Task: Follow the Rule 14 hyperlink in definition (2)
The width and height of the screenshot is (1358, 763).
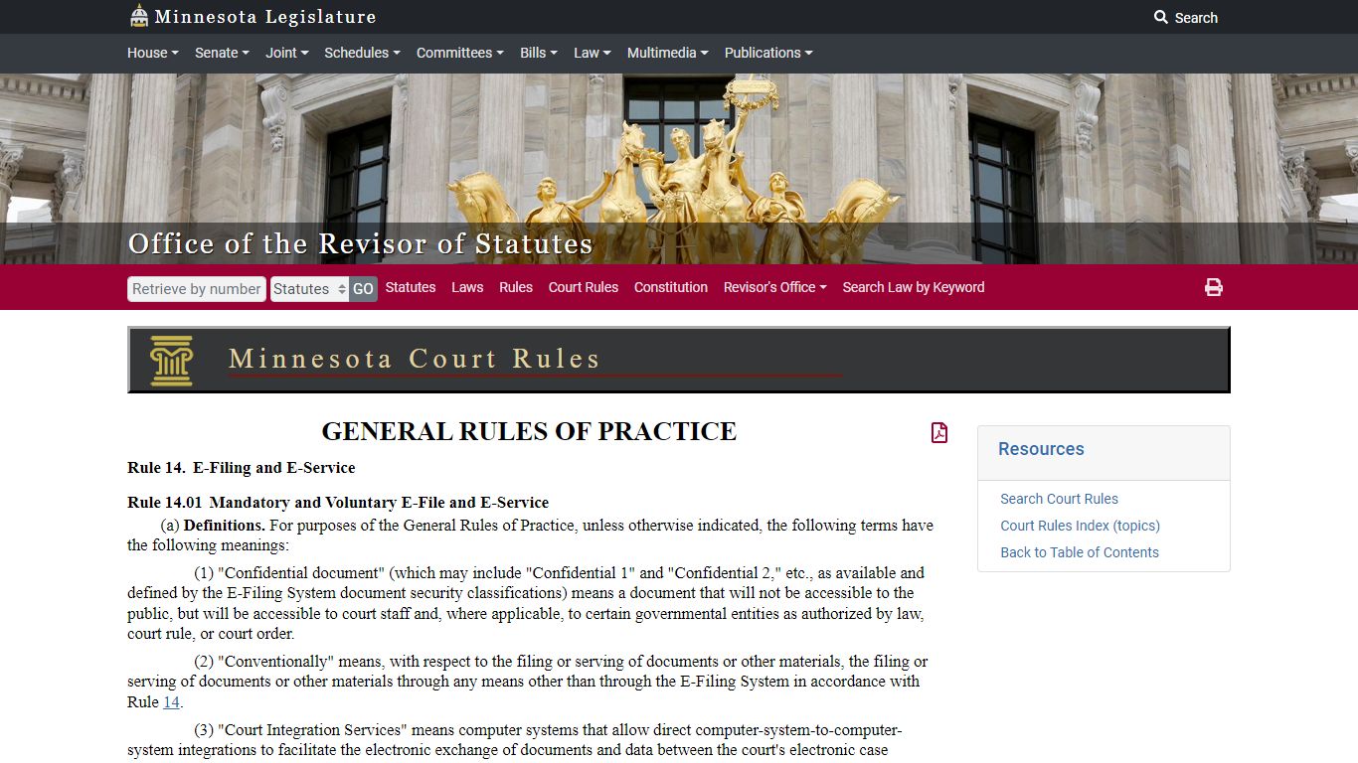Action: coord(171,702)
